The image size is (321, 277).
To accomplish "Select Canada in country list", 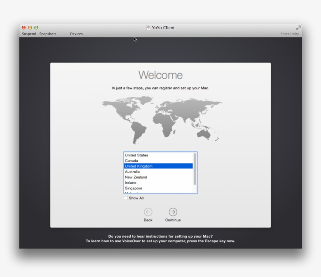I will (132, 161).
